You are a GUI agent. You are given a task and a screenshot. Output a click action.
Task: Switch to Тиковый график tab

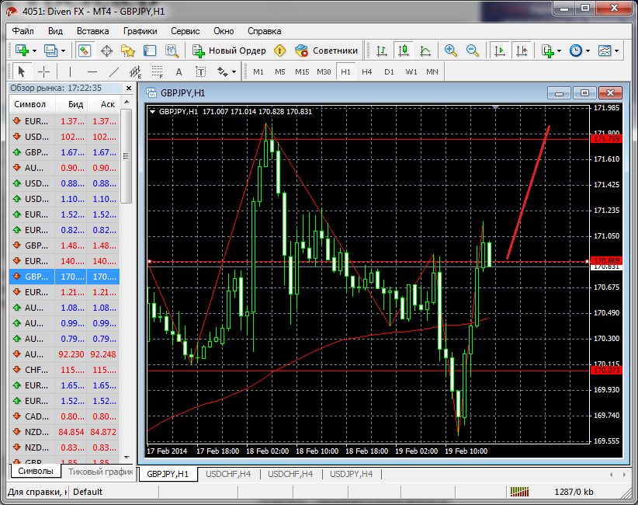point(100,472)
